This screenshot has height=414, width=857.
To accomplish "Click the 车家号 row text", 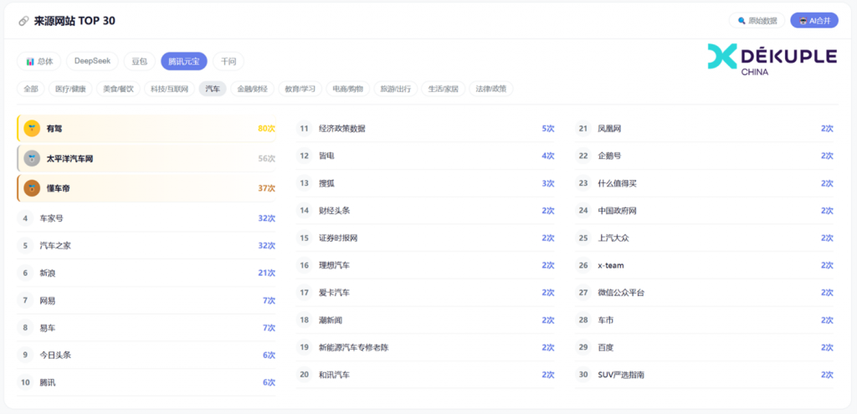I will click(51, 218).
